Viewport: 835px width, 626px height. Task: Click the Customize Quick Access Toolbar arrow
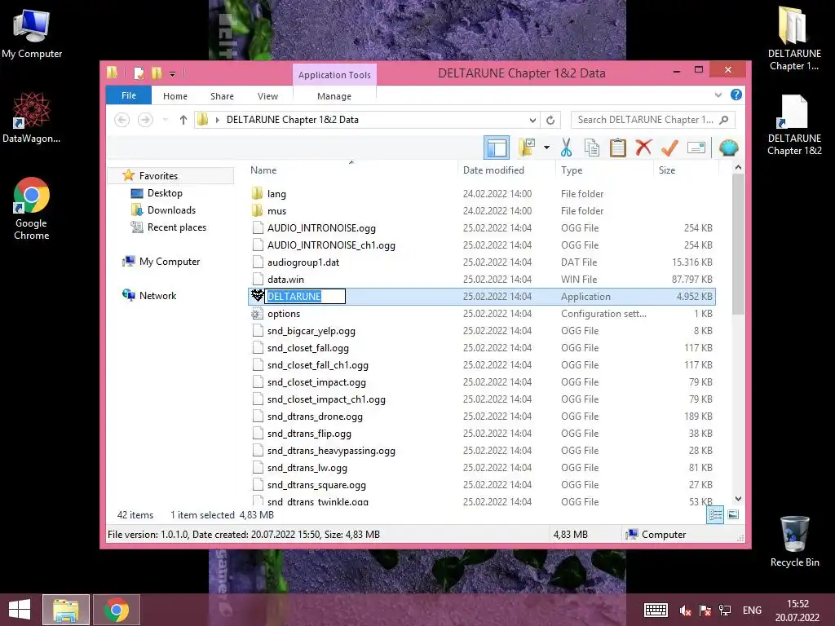pos(172,73)
